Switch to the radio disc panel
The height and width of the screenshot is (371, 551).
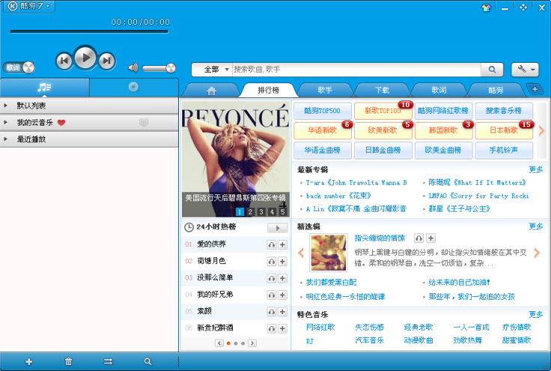(x=133, y=87)
